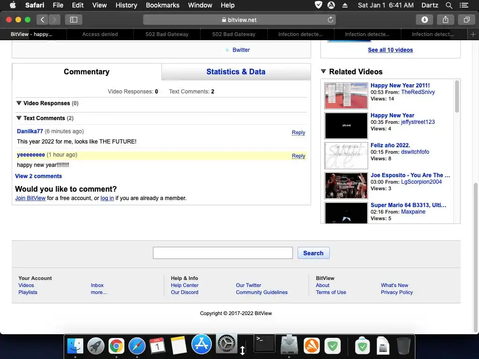This screenshot has height=359, width=479.
Task: Open Finder from the Dock
Action: coord(75,346)
